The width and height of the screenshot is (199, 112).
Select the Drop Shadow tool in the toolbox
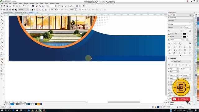(2, 52)
